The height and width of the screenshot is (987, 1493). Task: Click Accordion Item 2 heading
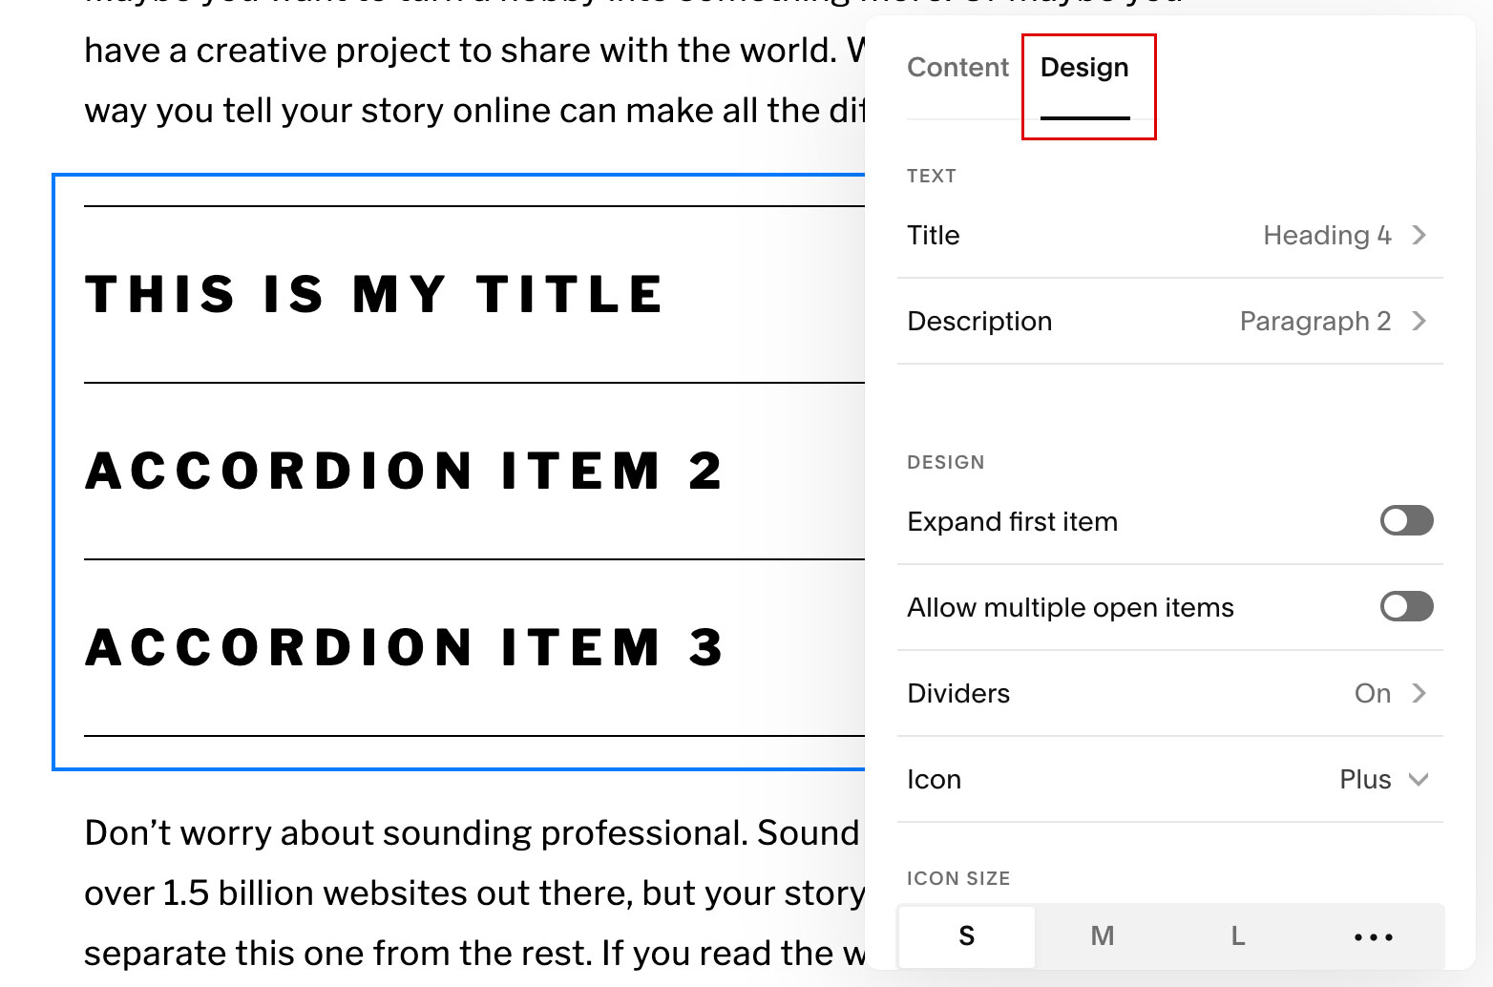click(x=404, y=471)
